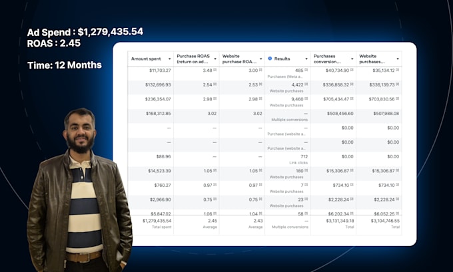Click the $1,279,435.54 Total spent cell in table
Screen dimensions: 453x272
(157, 221)
